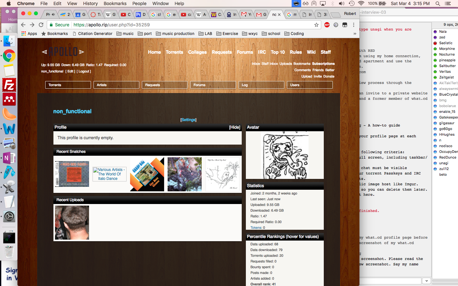This screenshot has height=286, width=458.
Task: Open the profile Settings link
Action: pyautogui.click(x=188, y=120)
